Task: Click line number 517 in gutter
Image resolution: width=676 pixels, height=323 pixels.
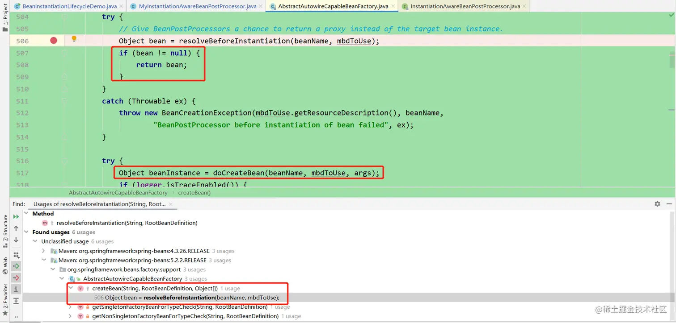Action: 22,173
